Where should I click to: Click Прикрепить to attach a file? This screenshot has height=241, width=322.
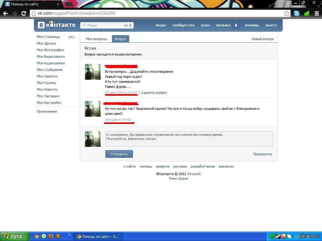(x=262, y=154)
